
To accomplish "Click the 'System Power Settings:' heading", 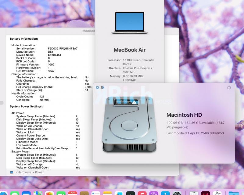I will click(26, 107).
